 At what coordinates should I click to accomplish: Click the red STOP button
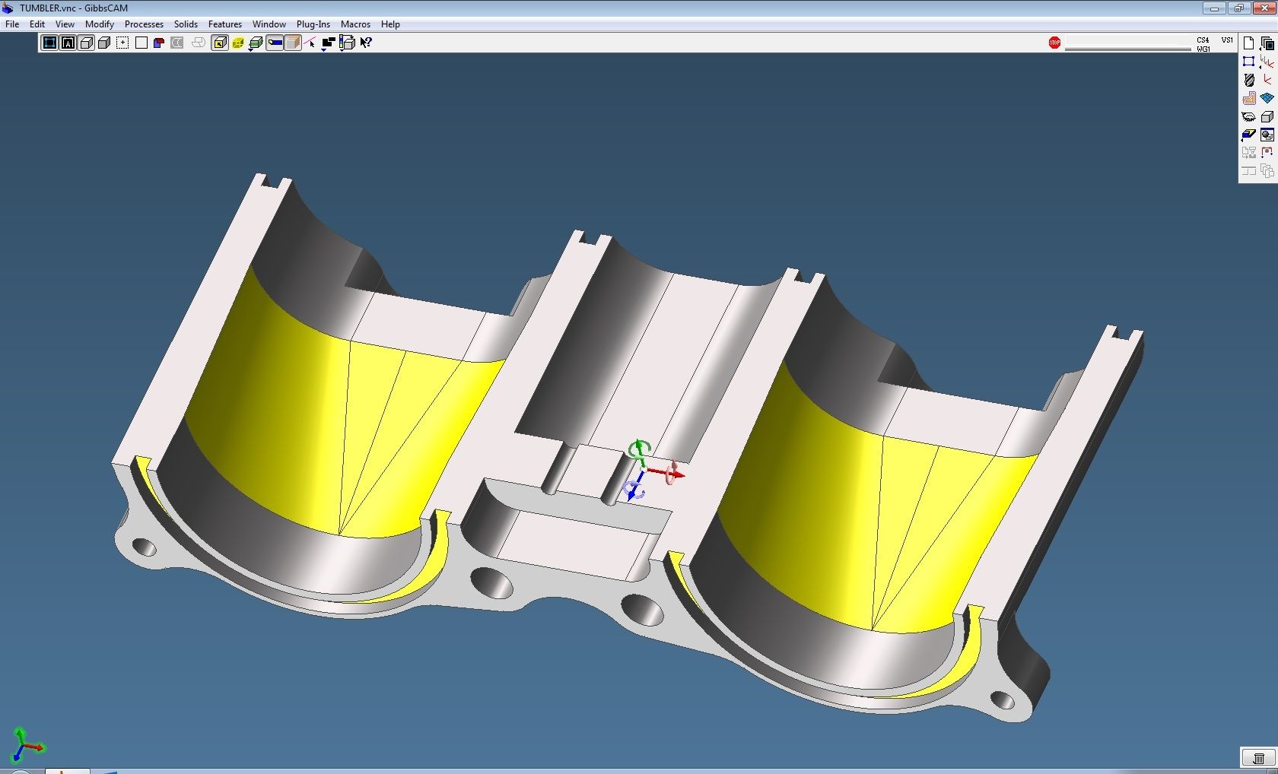click(x=1054, y=43)
